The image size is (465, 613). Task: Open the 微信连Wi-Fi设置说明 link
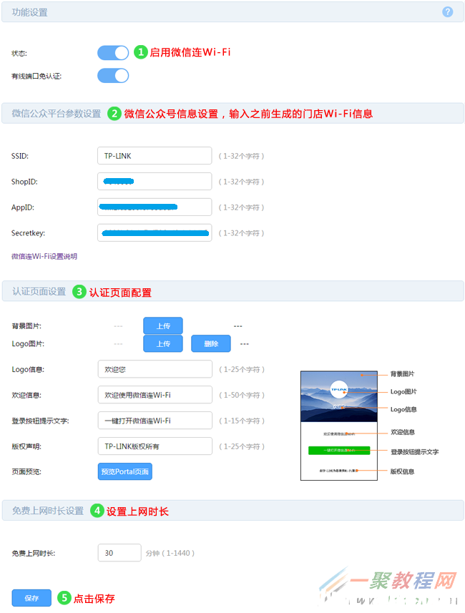44,257
